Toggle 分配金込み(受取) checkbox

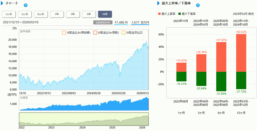tap(95, 33)
